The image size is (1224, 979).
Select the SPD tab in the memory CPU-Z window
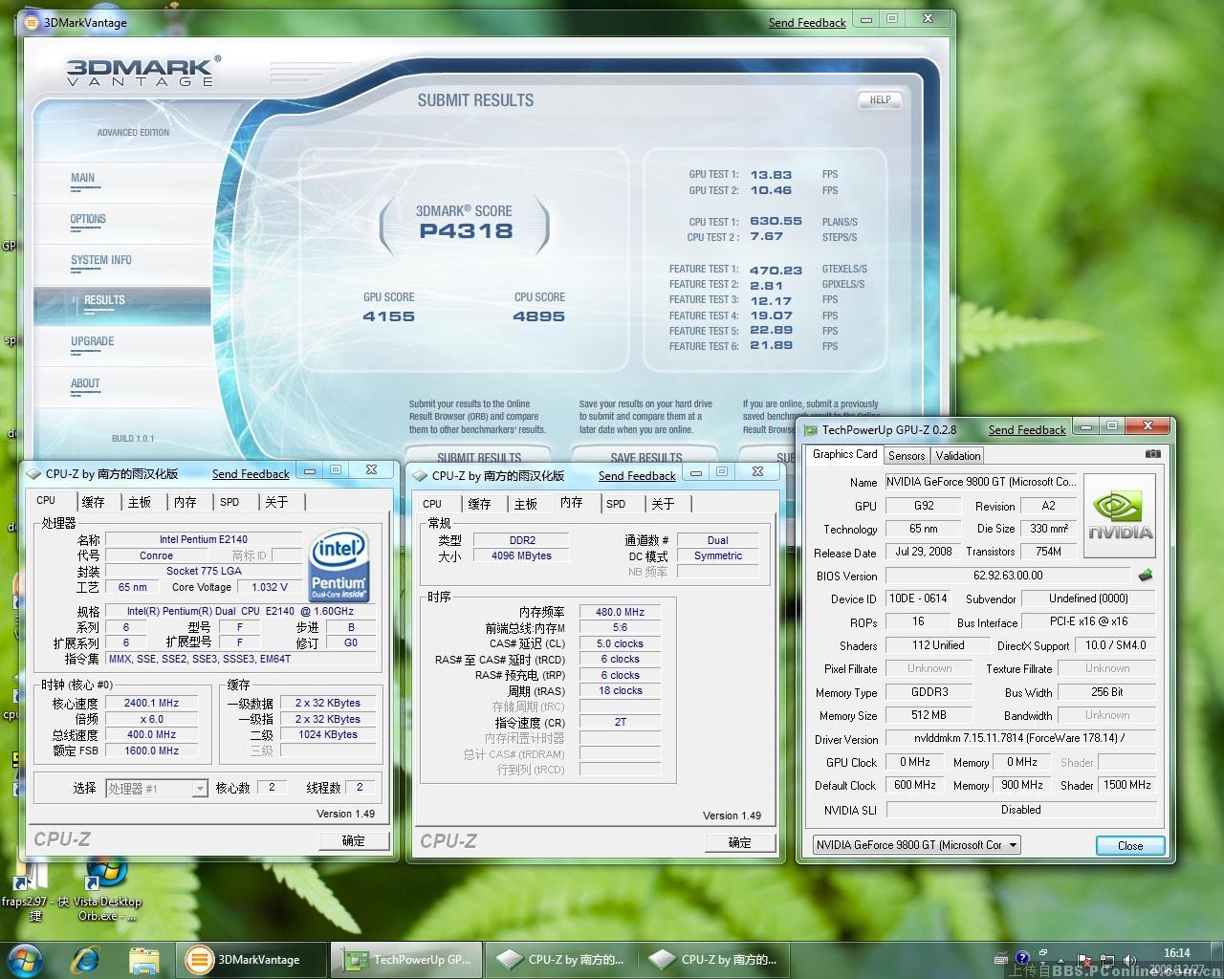pos(616,504)
